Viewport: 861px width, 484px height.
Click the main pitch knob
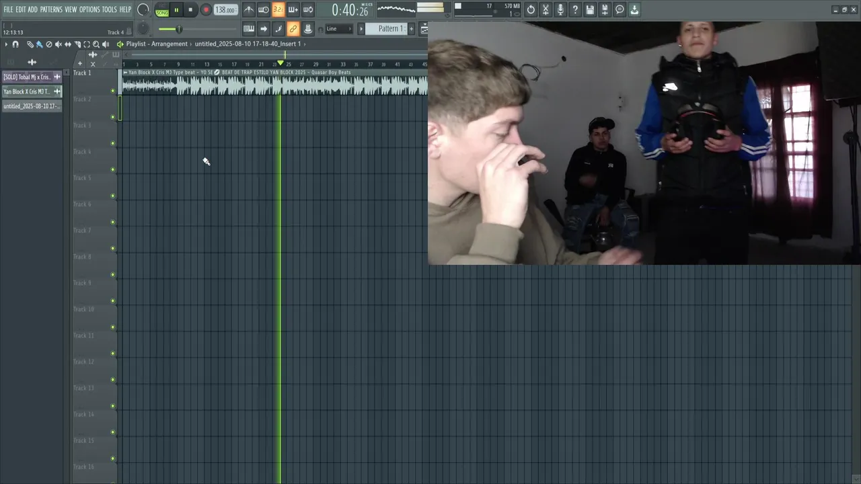[x=143, y=29]
